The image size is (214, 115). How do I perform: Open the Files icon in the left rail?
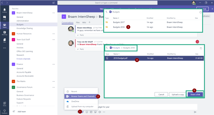pyautogui.click(x=5, y=40)
